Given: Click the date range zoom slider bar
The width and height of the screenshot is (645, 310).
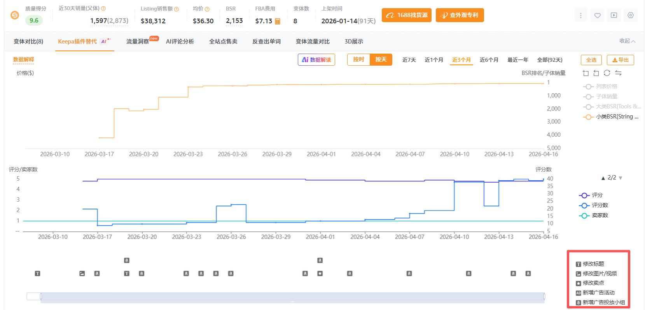Looking at the screenshot, I should point(292,296).
